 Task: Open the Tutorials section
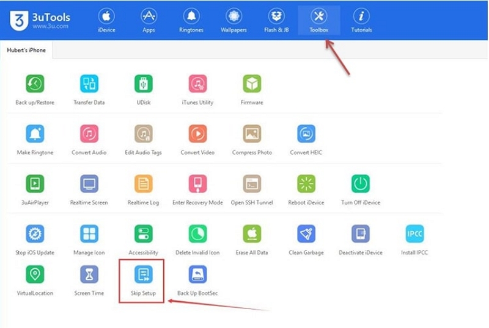coord(361,20)
